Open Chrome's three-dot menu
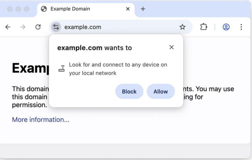This screenshot has width=252, height=160. 241,27
